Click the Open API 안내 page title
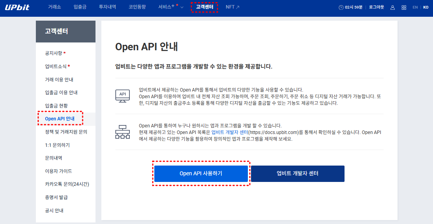433x224 pixels. (147, 47)
